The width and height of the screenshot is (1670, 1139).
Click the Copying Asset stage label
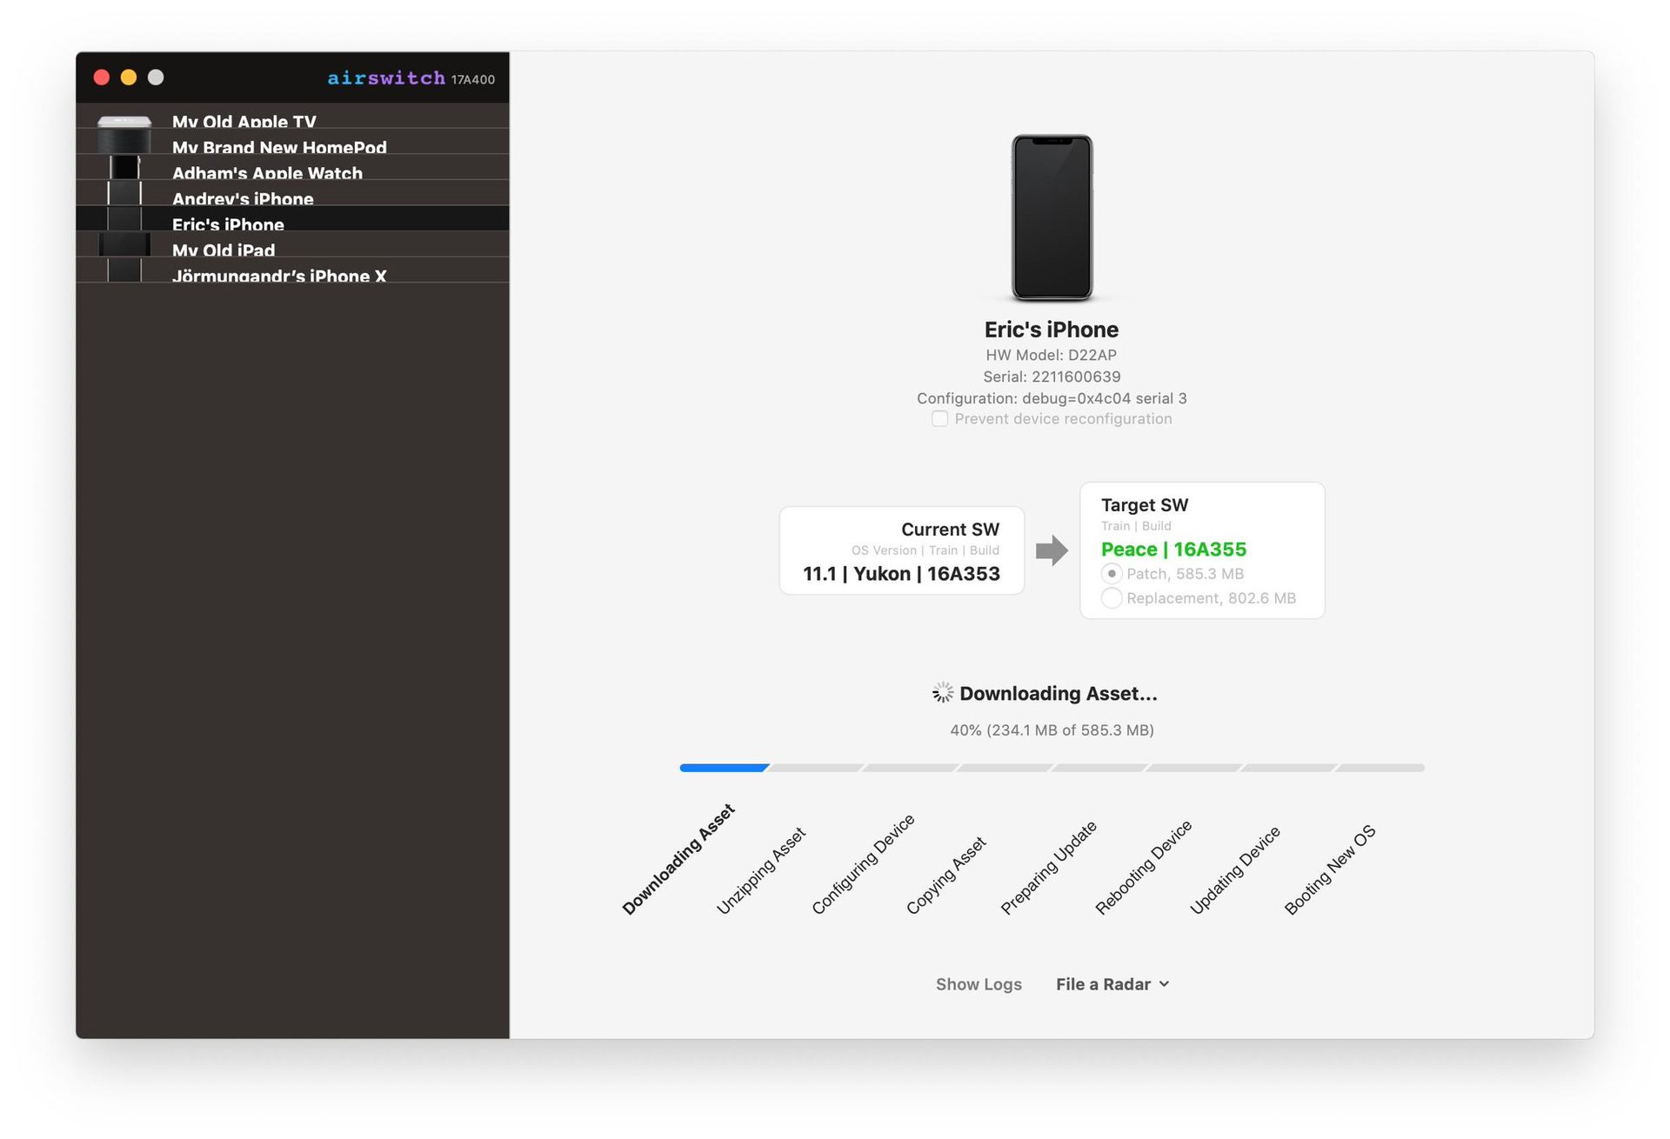pyautogui.click(x=946, y=876)
